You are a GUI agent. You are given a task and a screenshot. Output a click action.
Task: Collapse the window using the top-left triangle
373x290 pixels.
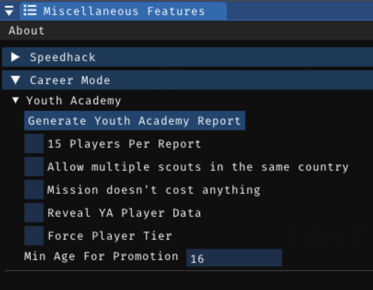9,11
